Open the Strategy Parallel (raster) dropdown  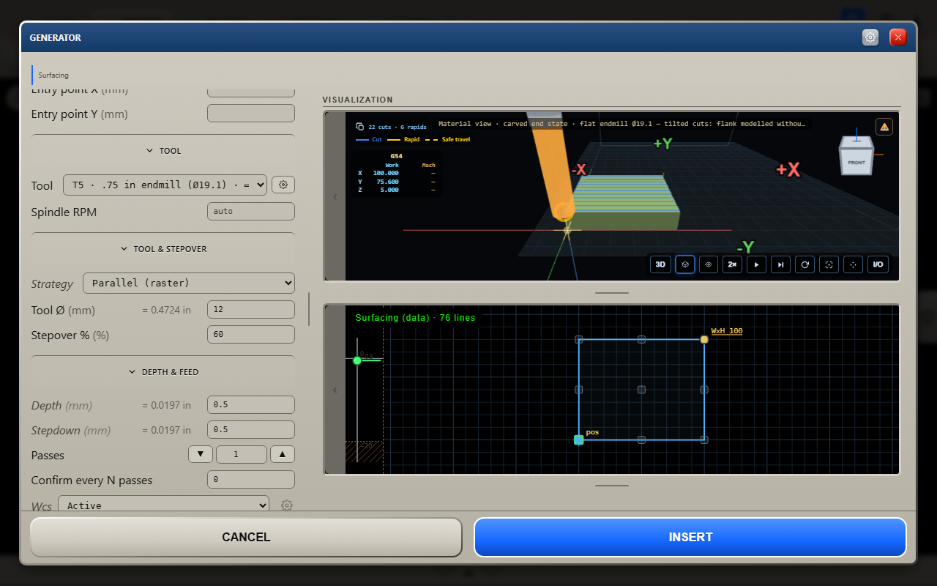pos(189,283)
